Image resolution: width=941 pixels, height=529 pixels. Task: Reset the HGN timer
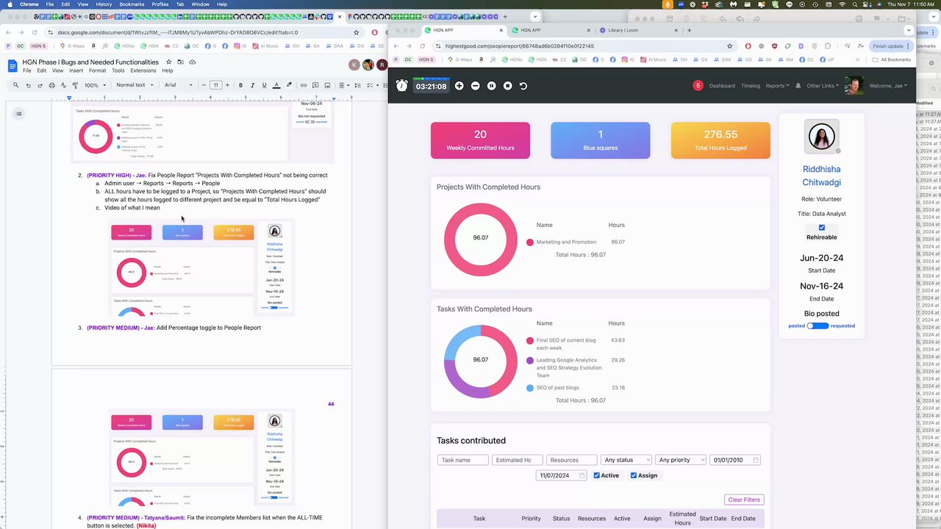point(523,86)
